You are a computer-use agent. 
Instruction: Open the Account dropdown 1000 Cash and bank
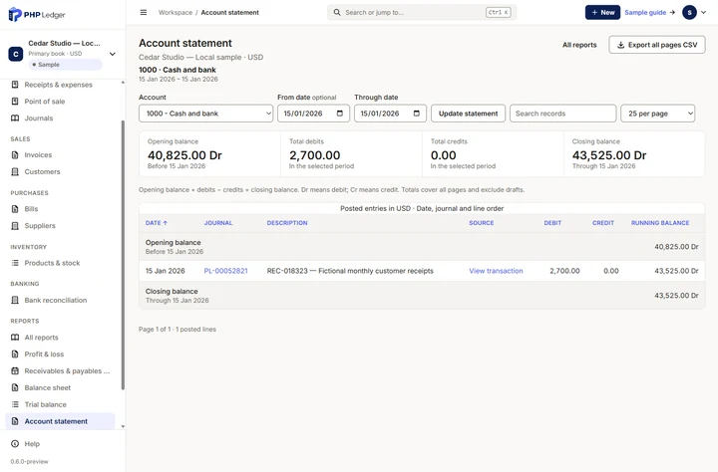205,114
